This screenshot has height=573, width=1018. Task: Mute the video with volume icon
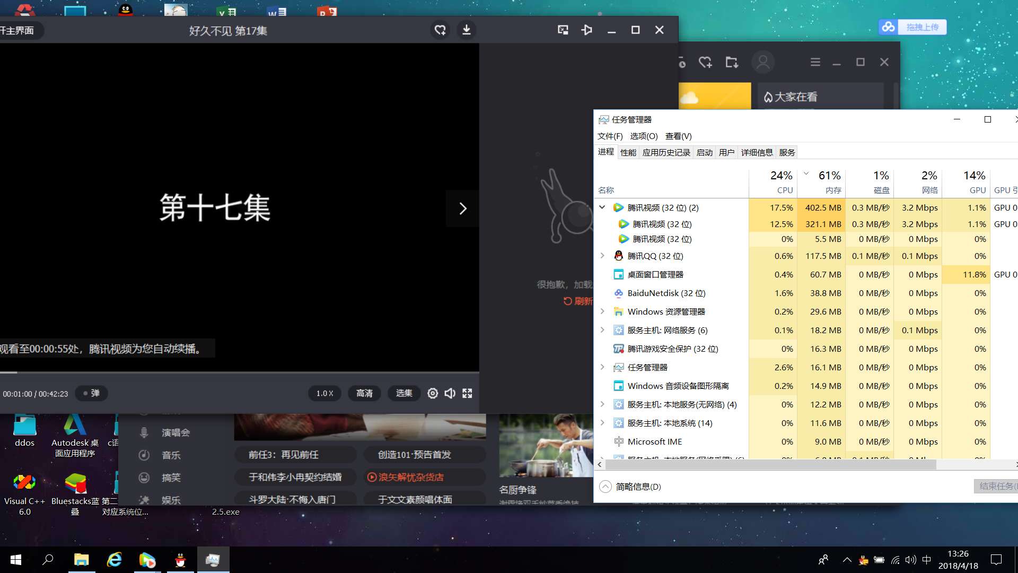(x=450, y=393)
